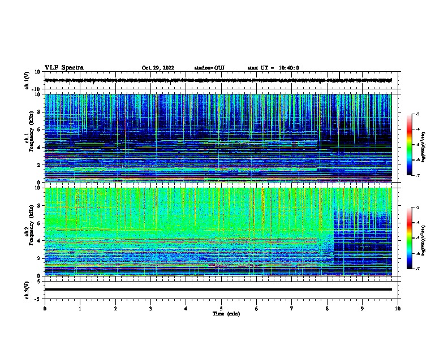Image resolution: width=448 pixels, height=346 pixels.
Task: Click the "2" kHz tick on ch.1 axis
Action: tap(40, 165)
